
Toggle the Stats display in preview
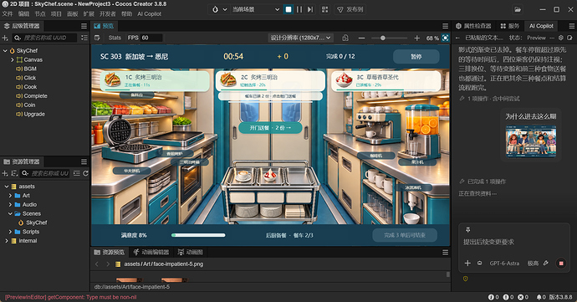[x=115, y=38]
